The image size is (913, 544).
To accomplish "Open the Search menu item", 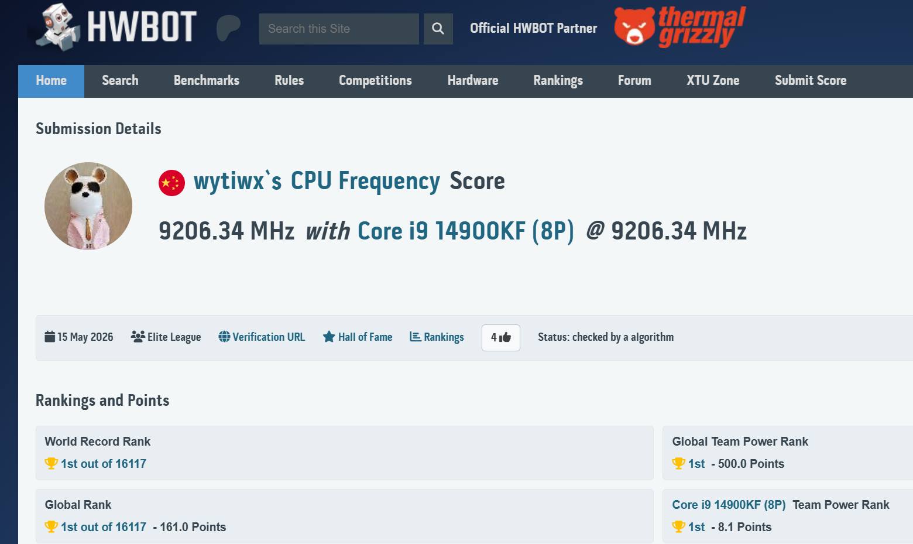I will (x=120, y=81).
